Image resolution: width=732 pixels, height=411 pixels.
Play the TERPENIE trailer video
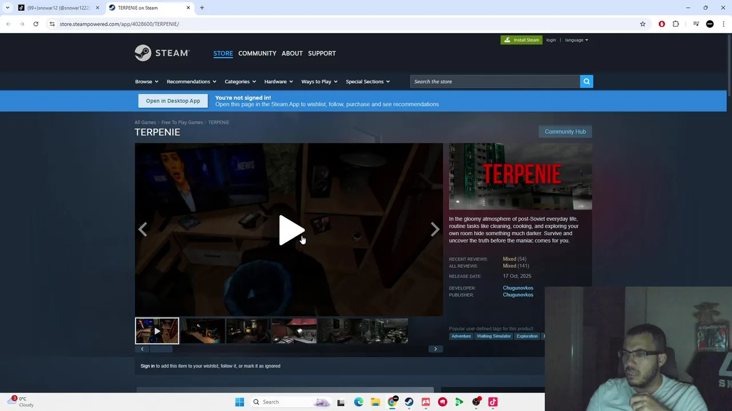tap(292, 230)
